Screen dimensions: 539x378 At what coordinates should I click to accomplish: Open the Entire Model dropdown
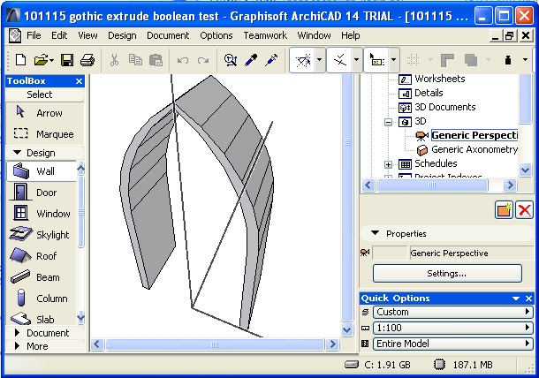tap(452, 344)
